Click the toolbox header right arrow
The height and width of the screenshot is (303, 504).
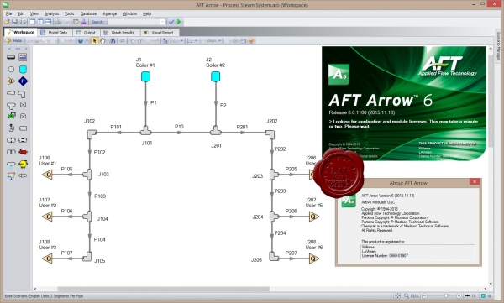click(26, 49)
